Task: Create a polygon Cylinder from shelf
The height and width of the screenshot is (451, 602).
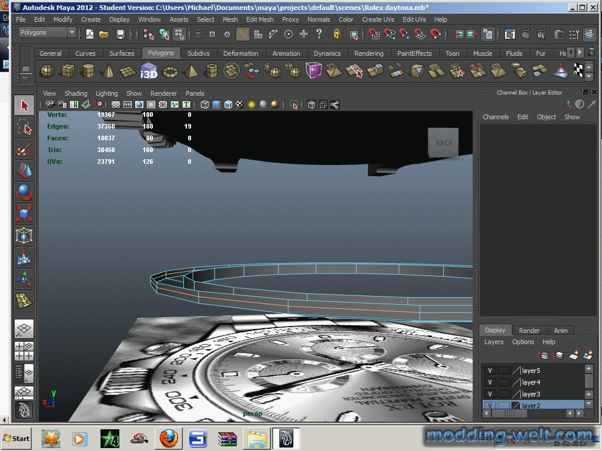Action: (x=88, y=71)
